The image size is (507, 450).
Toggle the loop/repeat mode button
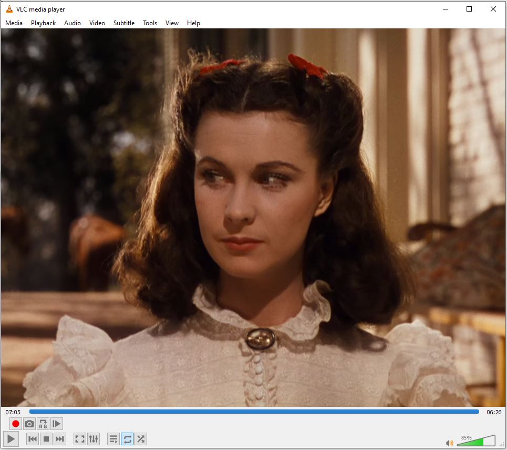pyautogui.click(x=127, y=439)
